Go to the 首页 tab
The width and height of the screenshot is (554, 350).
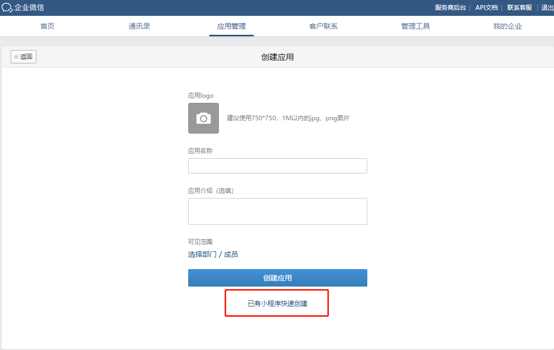[x=48, y=26]
